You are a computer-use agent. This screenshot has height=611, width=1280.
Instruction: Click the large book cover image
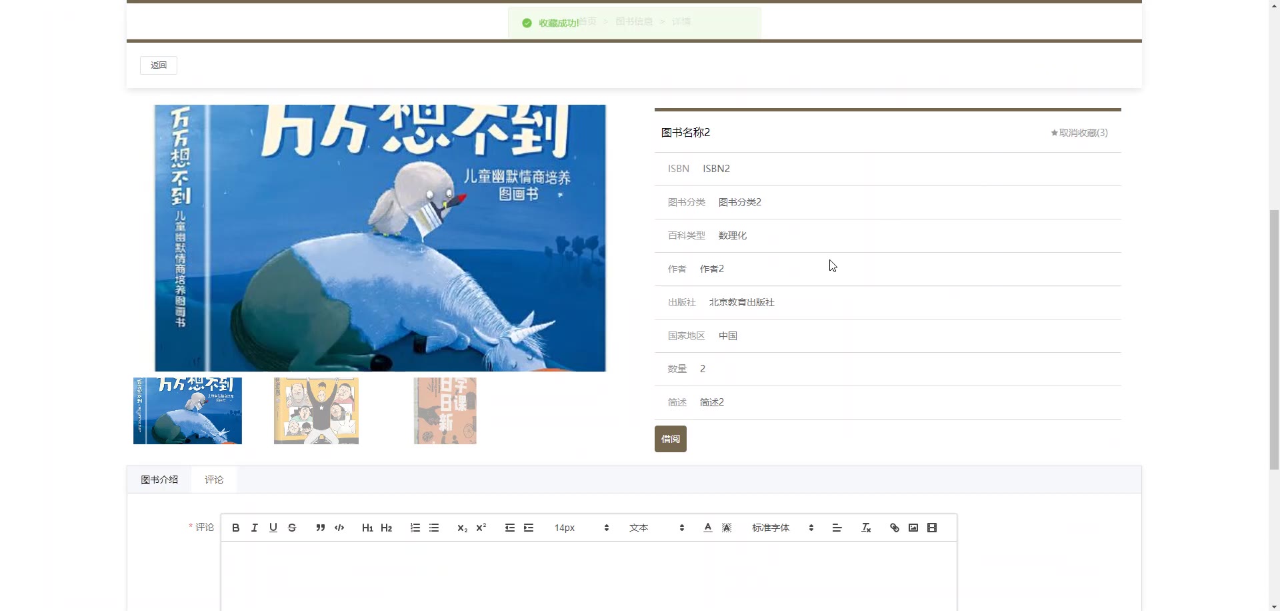380,238
